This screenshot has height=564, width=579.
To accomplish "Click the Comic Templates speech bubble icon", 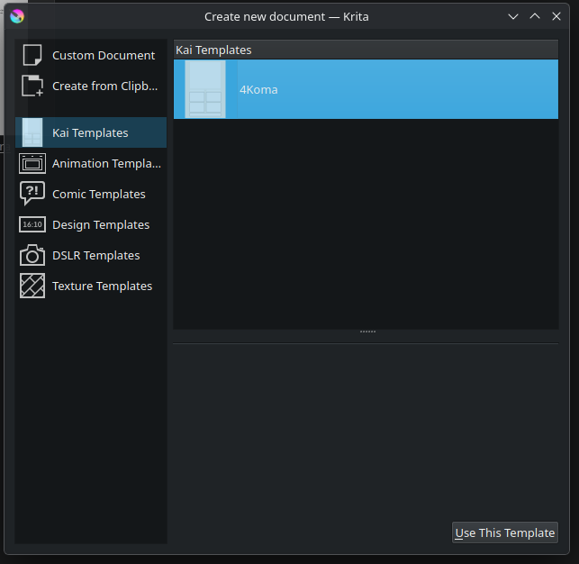I will point(32,194).
